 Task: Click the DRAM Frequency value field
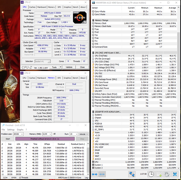61,98
